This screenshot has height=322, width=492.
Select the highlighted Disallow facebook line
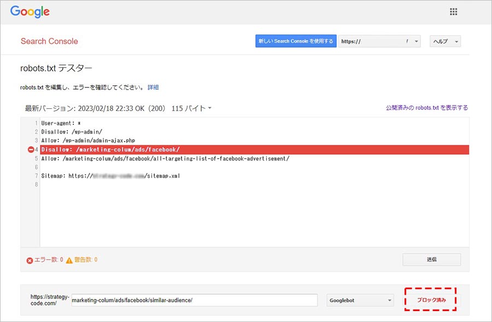pos(110,150)
